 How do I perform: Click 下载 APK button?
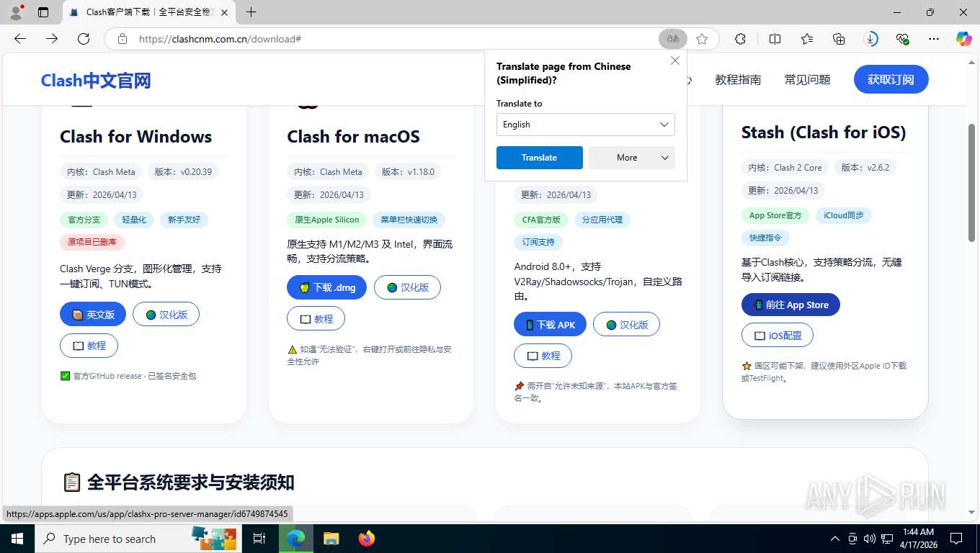tap(550, 325)
